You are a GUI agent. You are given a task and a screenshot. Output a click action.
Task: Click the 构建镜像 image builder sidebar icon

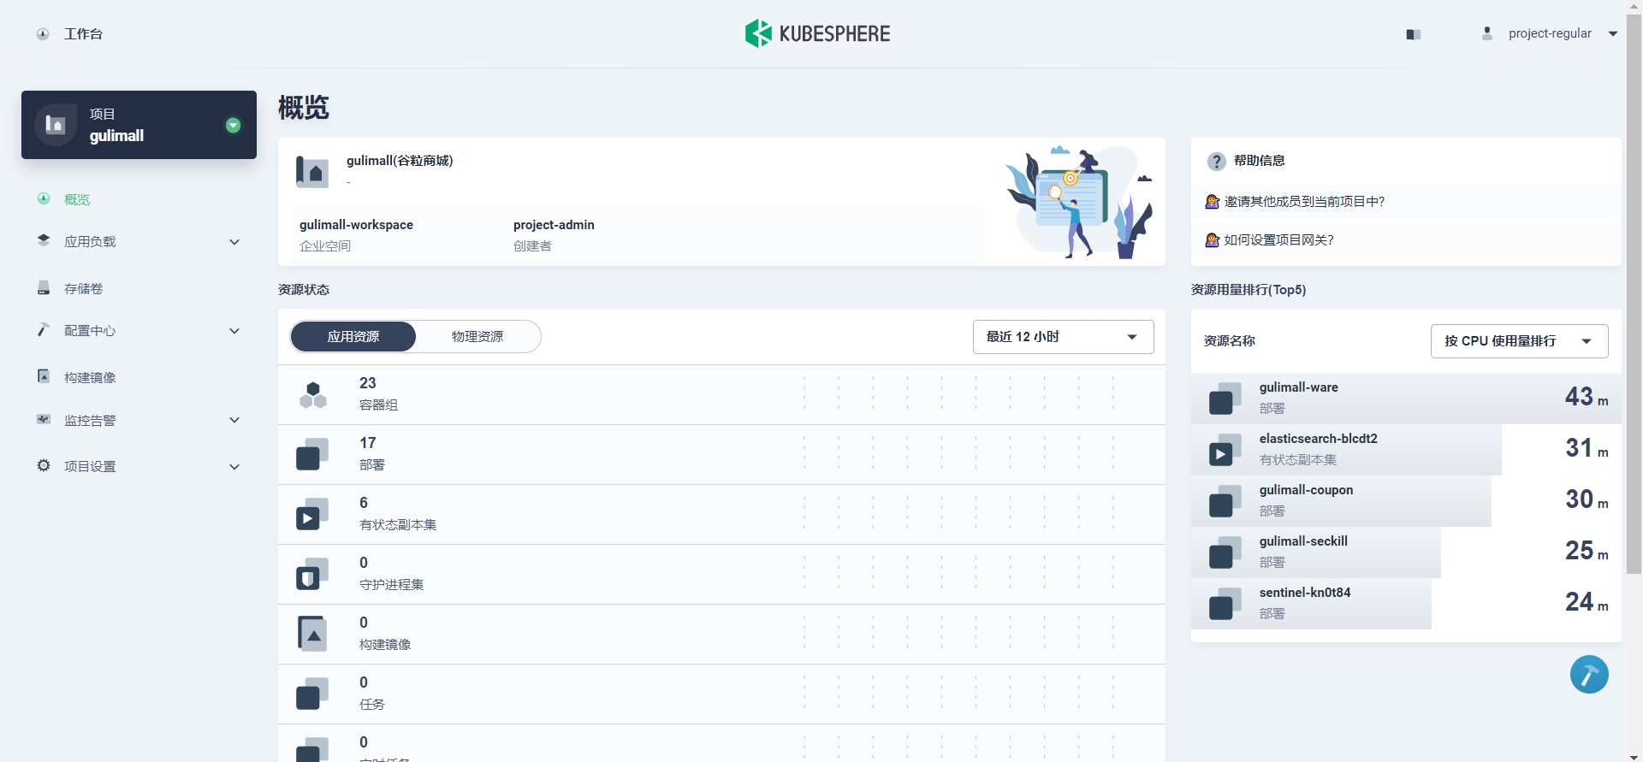click(x=44, y=377)
